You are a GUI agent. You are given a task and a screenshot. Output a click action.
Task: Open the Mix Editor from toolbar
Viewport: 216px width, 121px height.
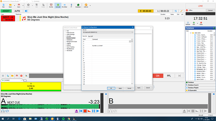(x=64, y=6)
